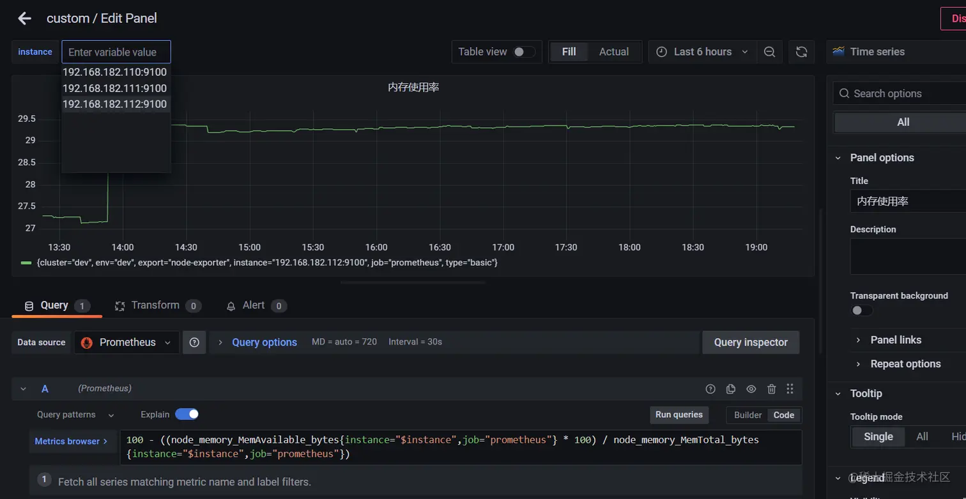Switch to Code editor mode
The width and height of the screenshot is (966, 499).
[783, 415]
